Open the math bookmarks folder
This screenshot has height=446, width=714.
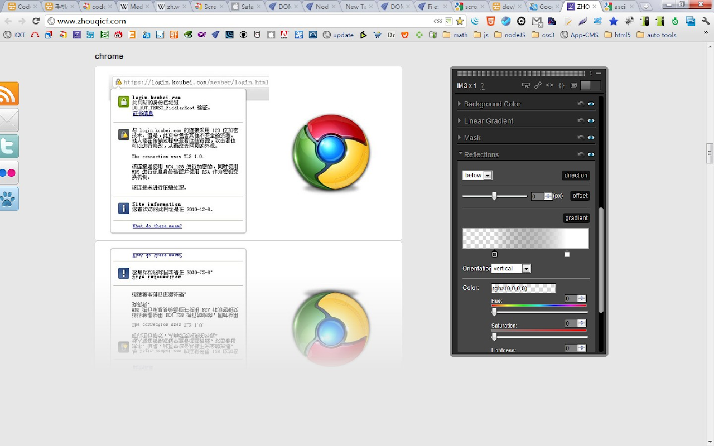point(455,35)
